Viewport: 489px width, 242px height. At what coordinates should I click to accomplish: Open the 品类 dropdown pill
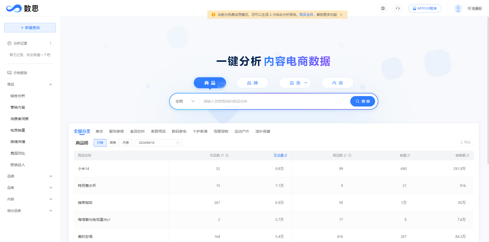295,83
